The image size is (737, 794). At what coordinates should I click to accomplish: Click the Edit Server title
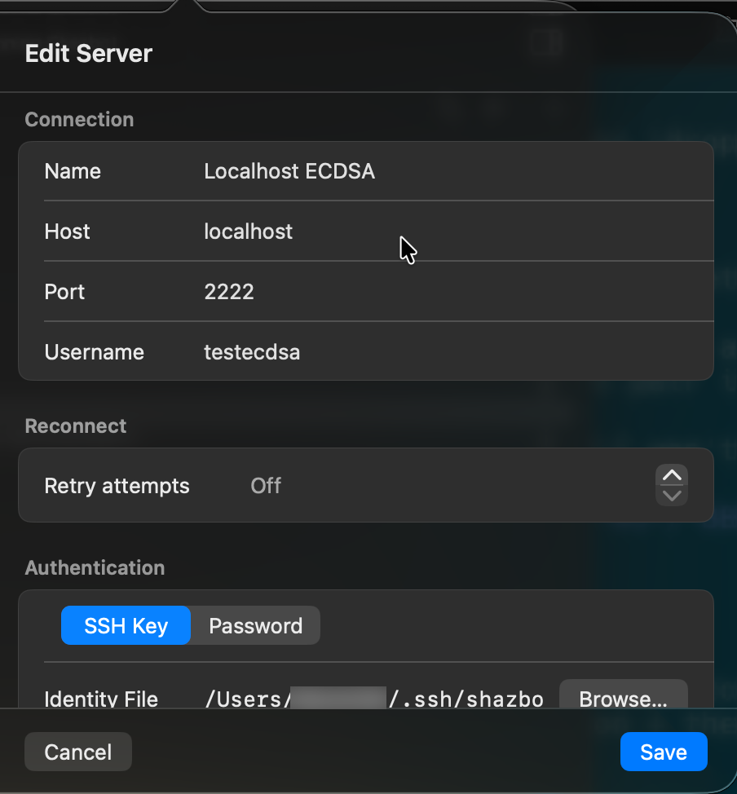coord(89,54)
